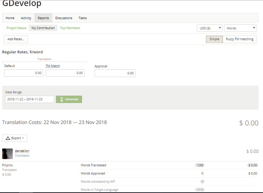
Task: Select the Reports tab
Action: tap(43, 18)
